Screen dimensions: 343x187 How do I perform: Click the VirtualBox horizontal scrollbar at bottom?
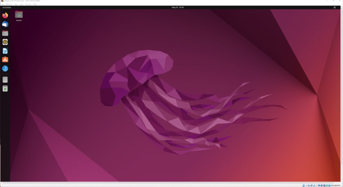click(x=168, y=183)
